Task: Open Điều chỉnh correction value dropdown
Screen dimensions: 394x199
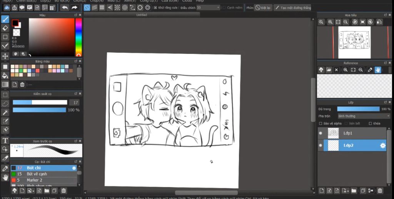Action: coord(208,8)
